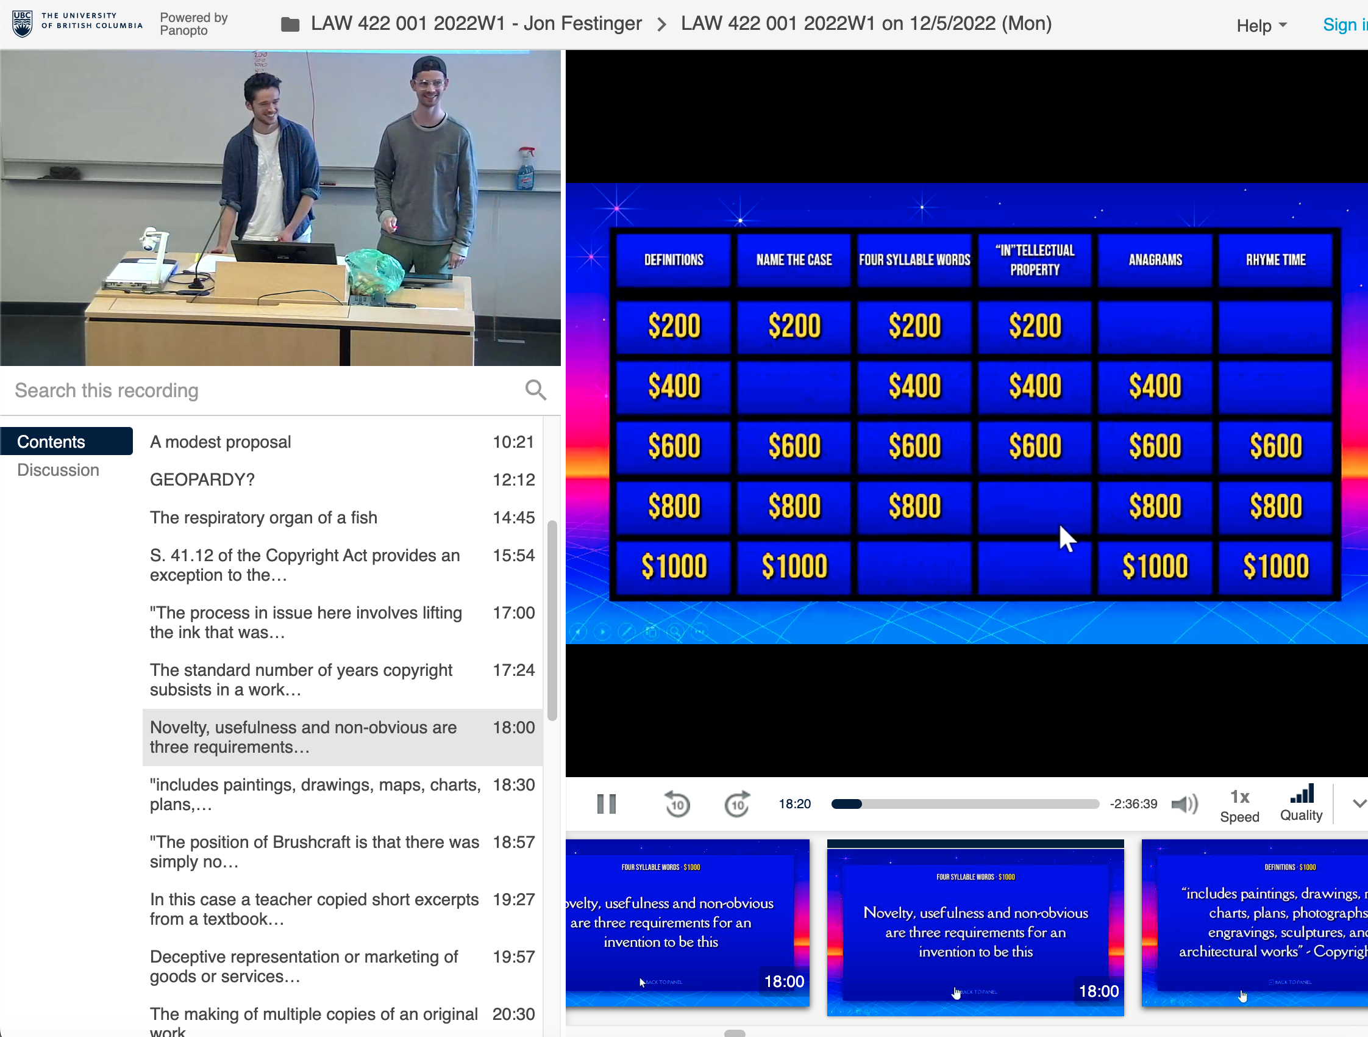Open the Definitions $1000 slide thumbnail
Image resolution: width=1368 pixels, height=1037 pixels.
[1255, 922]
